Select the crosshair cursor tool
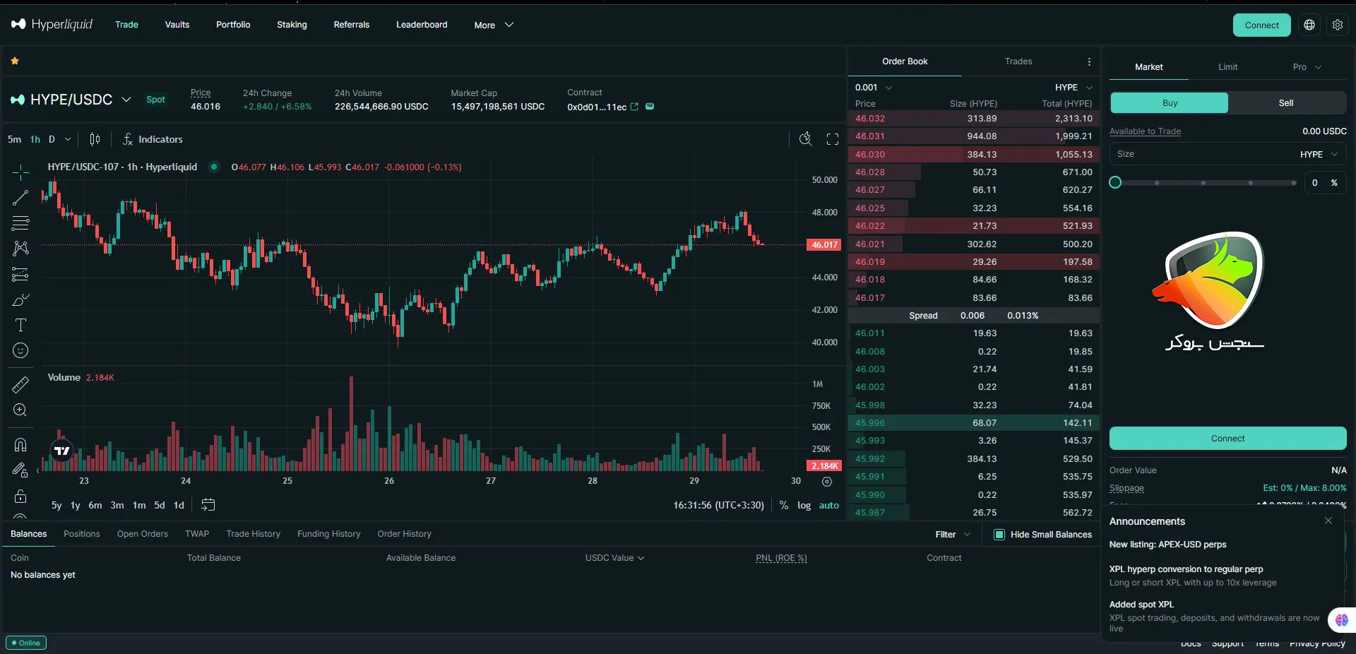Screen dimensions: 1356x654 coord(20,172)
